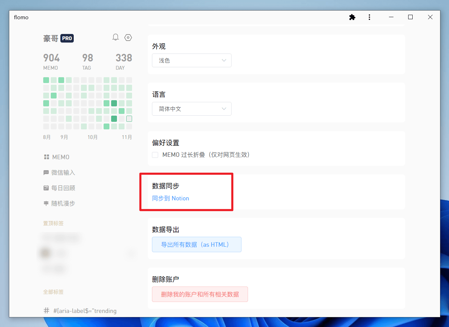Viewport: 449px width, 327px height.
Task: Click the 11月 heatmap month label
Action: (127, 137)
